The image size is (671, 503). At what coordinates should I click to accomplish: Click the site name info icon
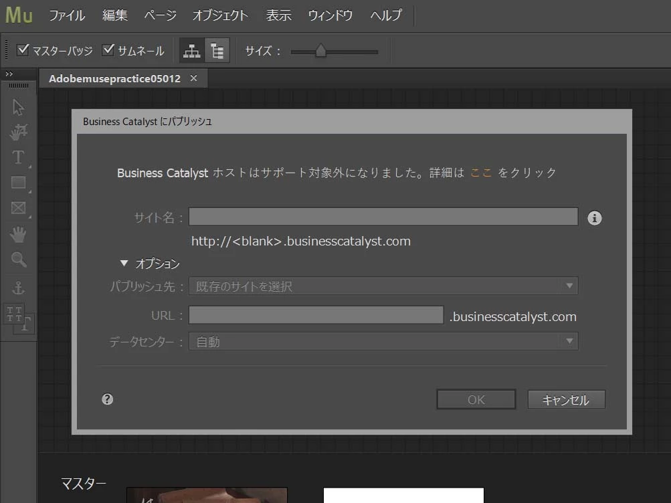[x=594, y=217]
